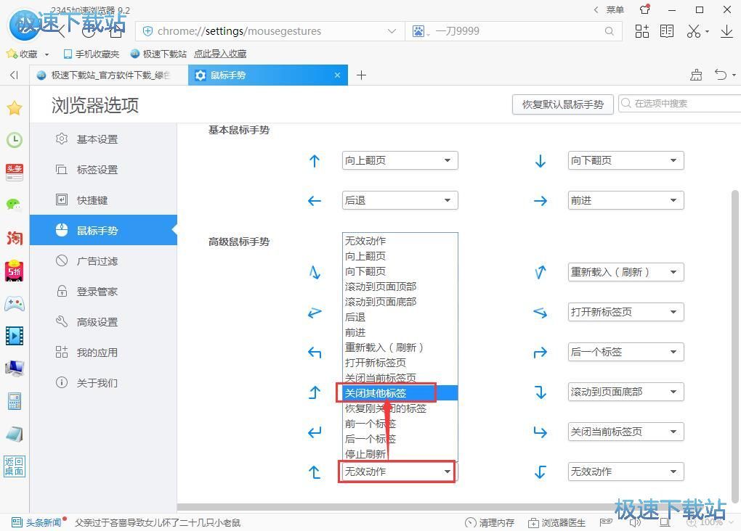Open the 手机收藏夹 bookmark
This screenshot has height=531, width=741.
click(x=92, y=54)
